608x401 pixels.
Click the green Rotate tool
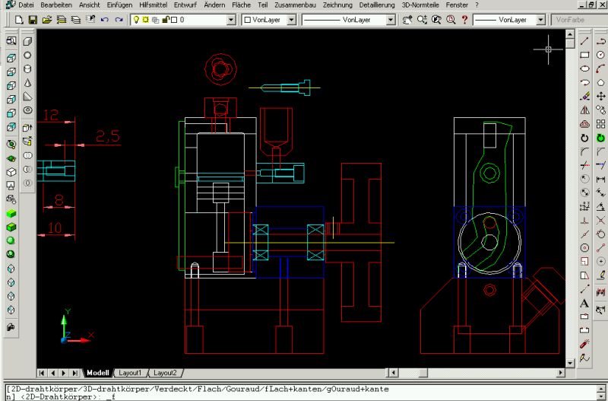[600, 138]
